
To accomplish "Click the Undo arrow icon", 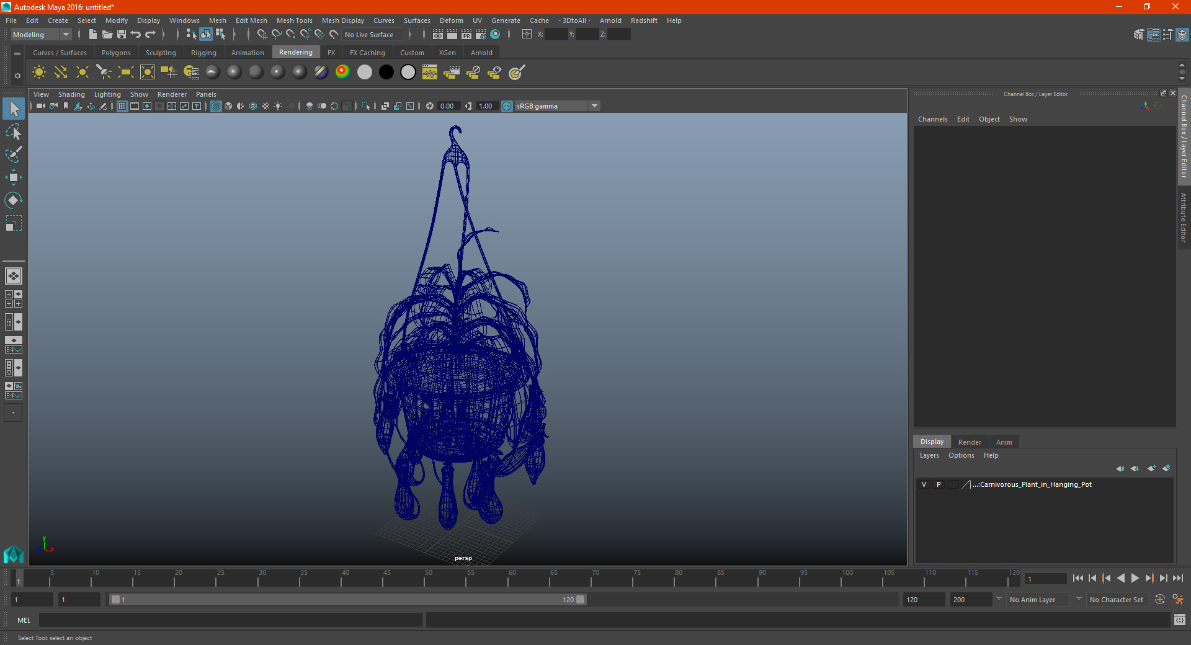I will pyautogui.click(x=136, y=34).
